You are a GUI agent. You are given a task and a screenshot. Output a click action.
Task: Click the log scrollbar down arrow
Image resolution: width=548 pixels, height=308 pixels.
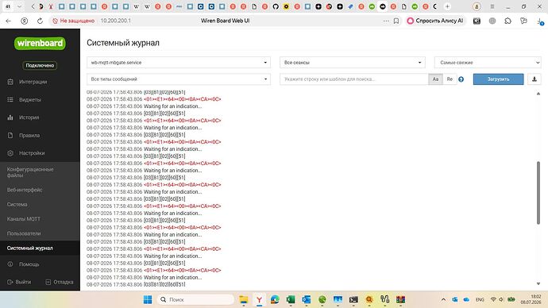click(538, 283)
